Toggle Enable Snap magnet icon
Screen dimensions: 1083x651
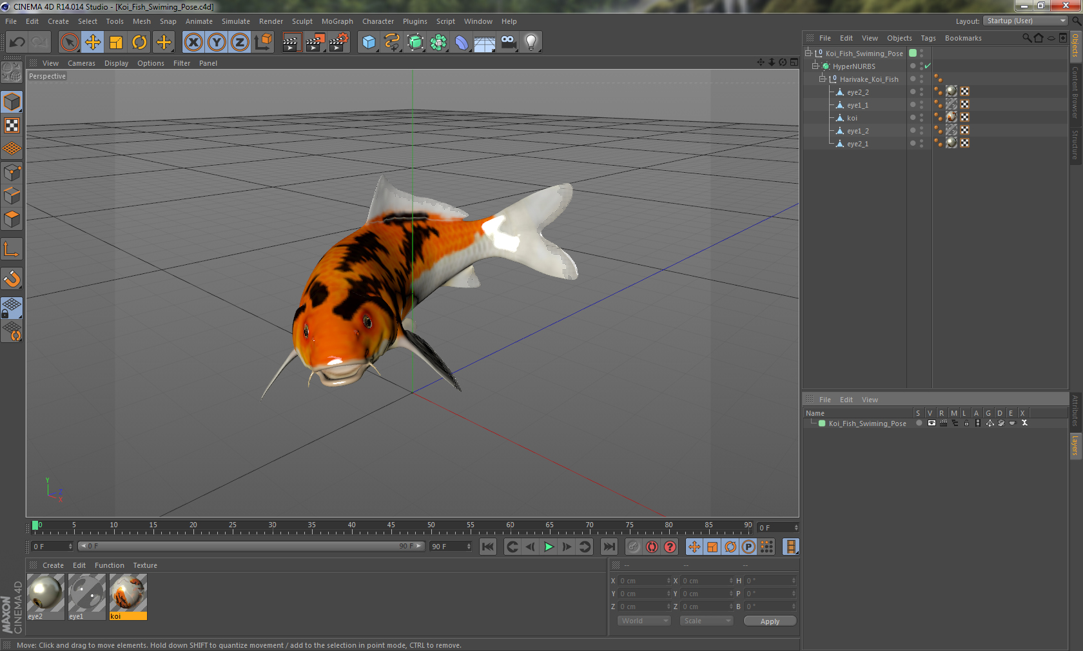[x=12, y=278]
